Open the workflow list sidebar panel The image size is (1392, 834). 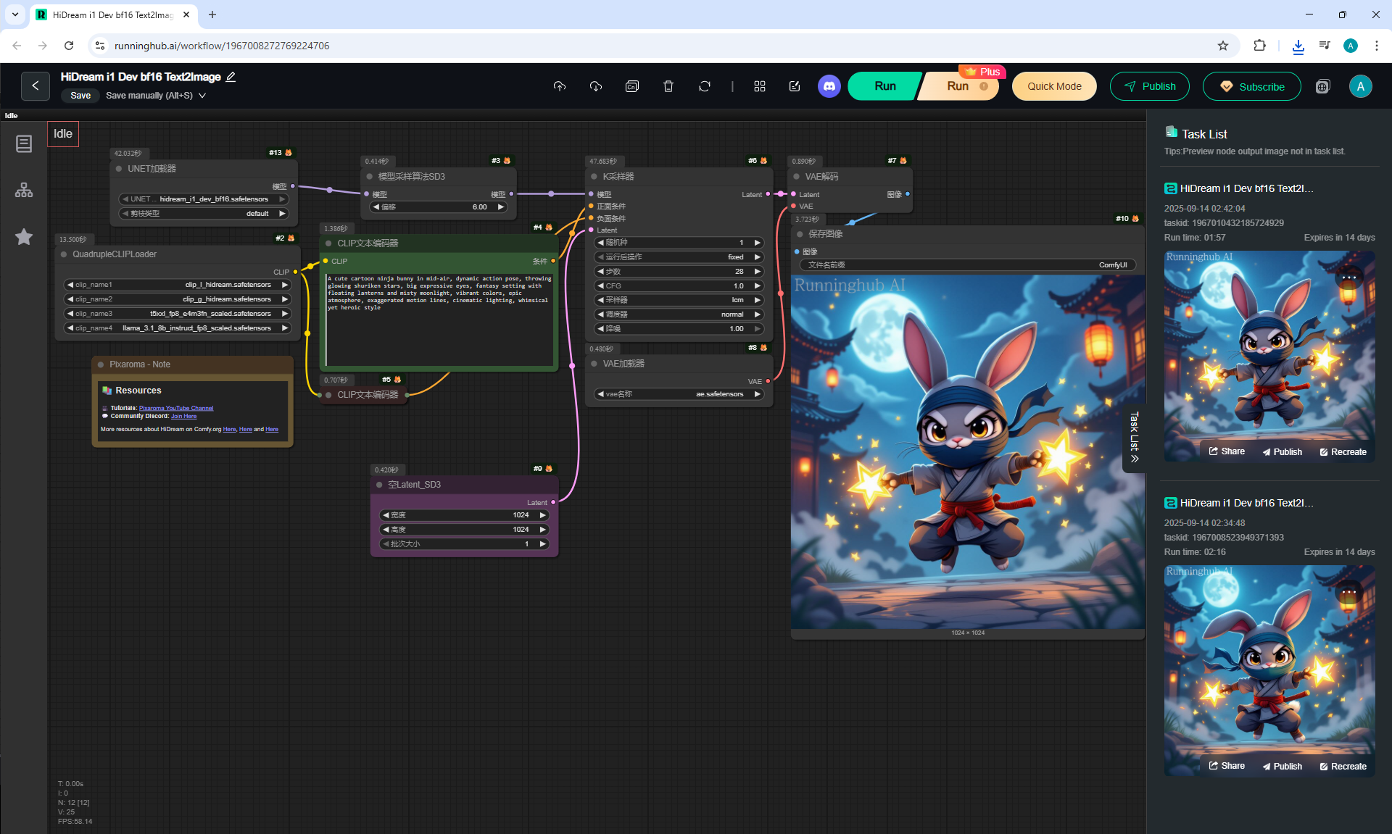[24, 144]
